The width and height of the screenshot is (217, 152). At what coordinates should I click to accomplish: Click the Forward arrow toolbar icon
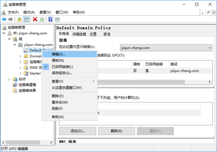[x=11, y=19]
